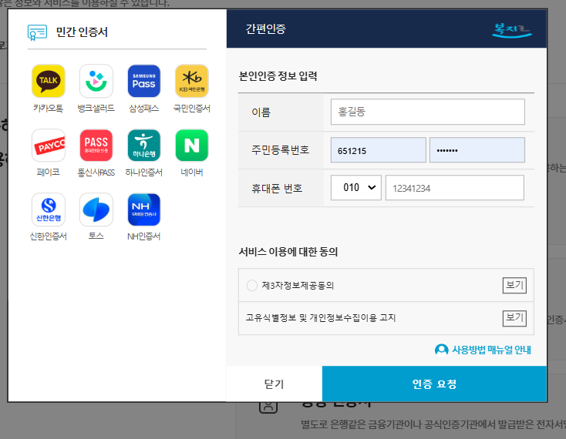This screenshot has height=439, width=566.
Task: Choose the Naver certificate icon
Action: tap(192, 146)
